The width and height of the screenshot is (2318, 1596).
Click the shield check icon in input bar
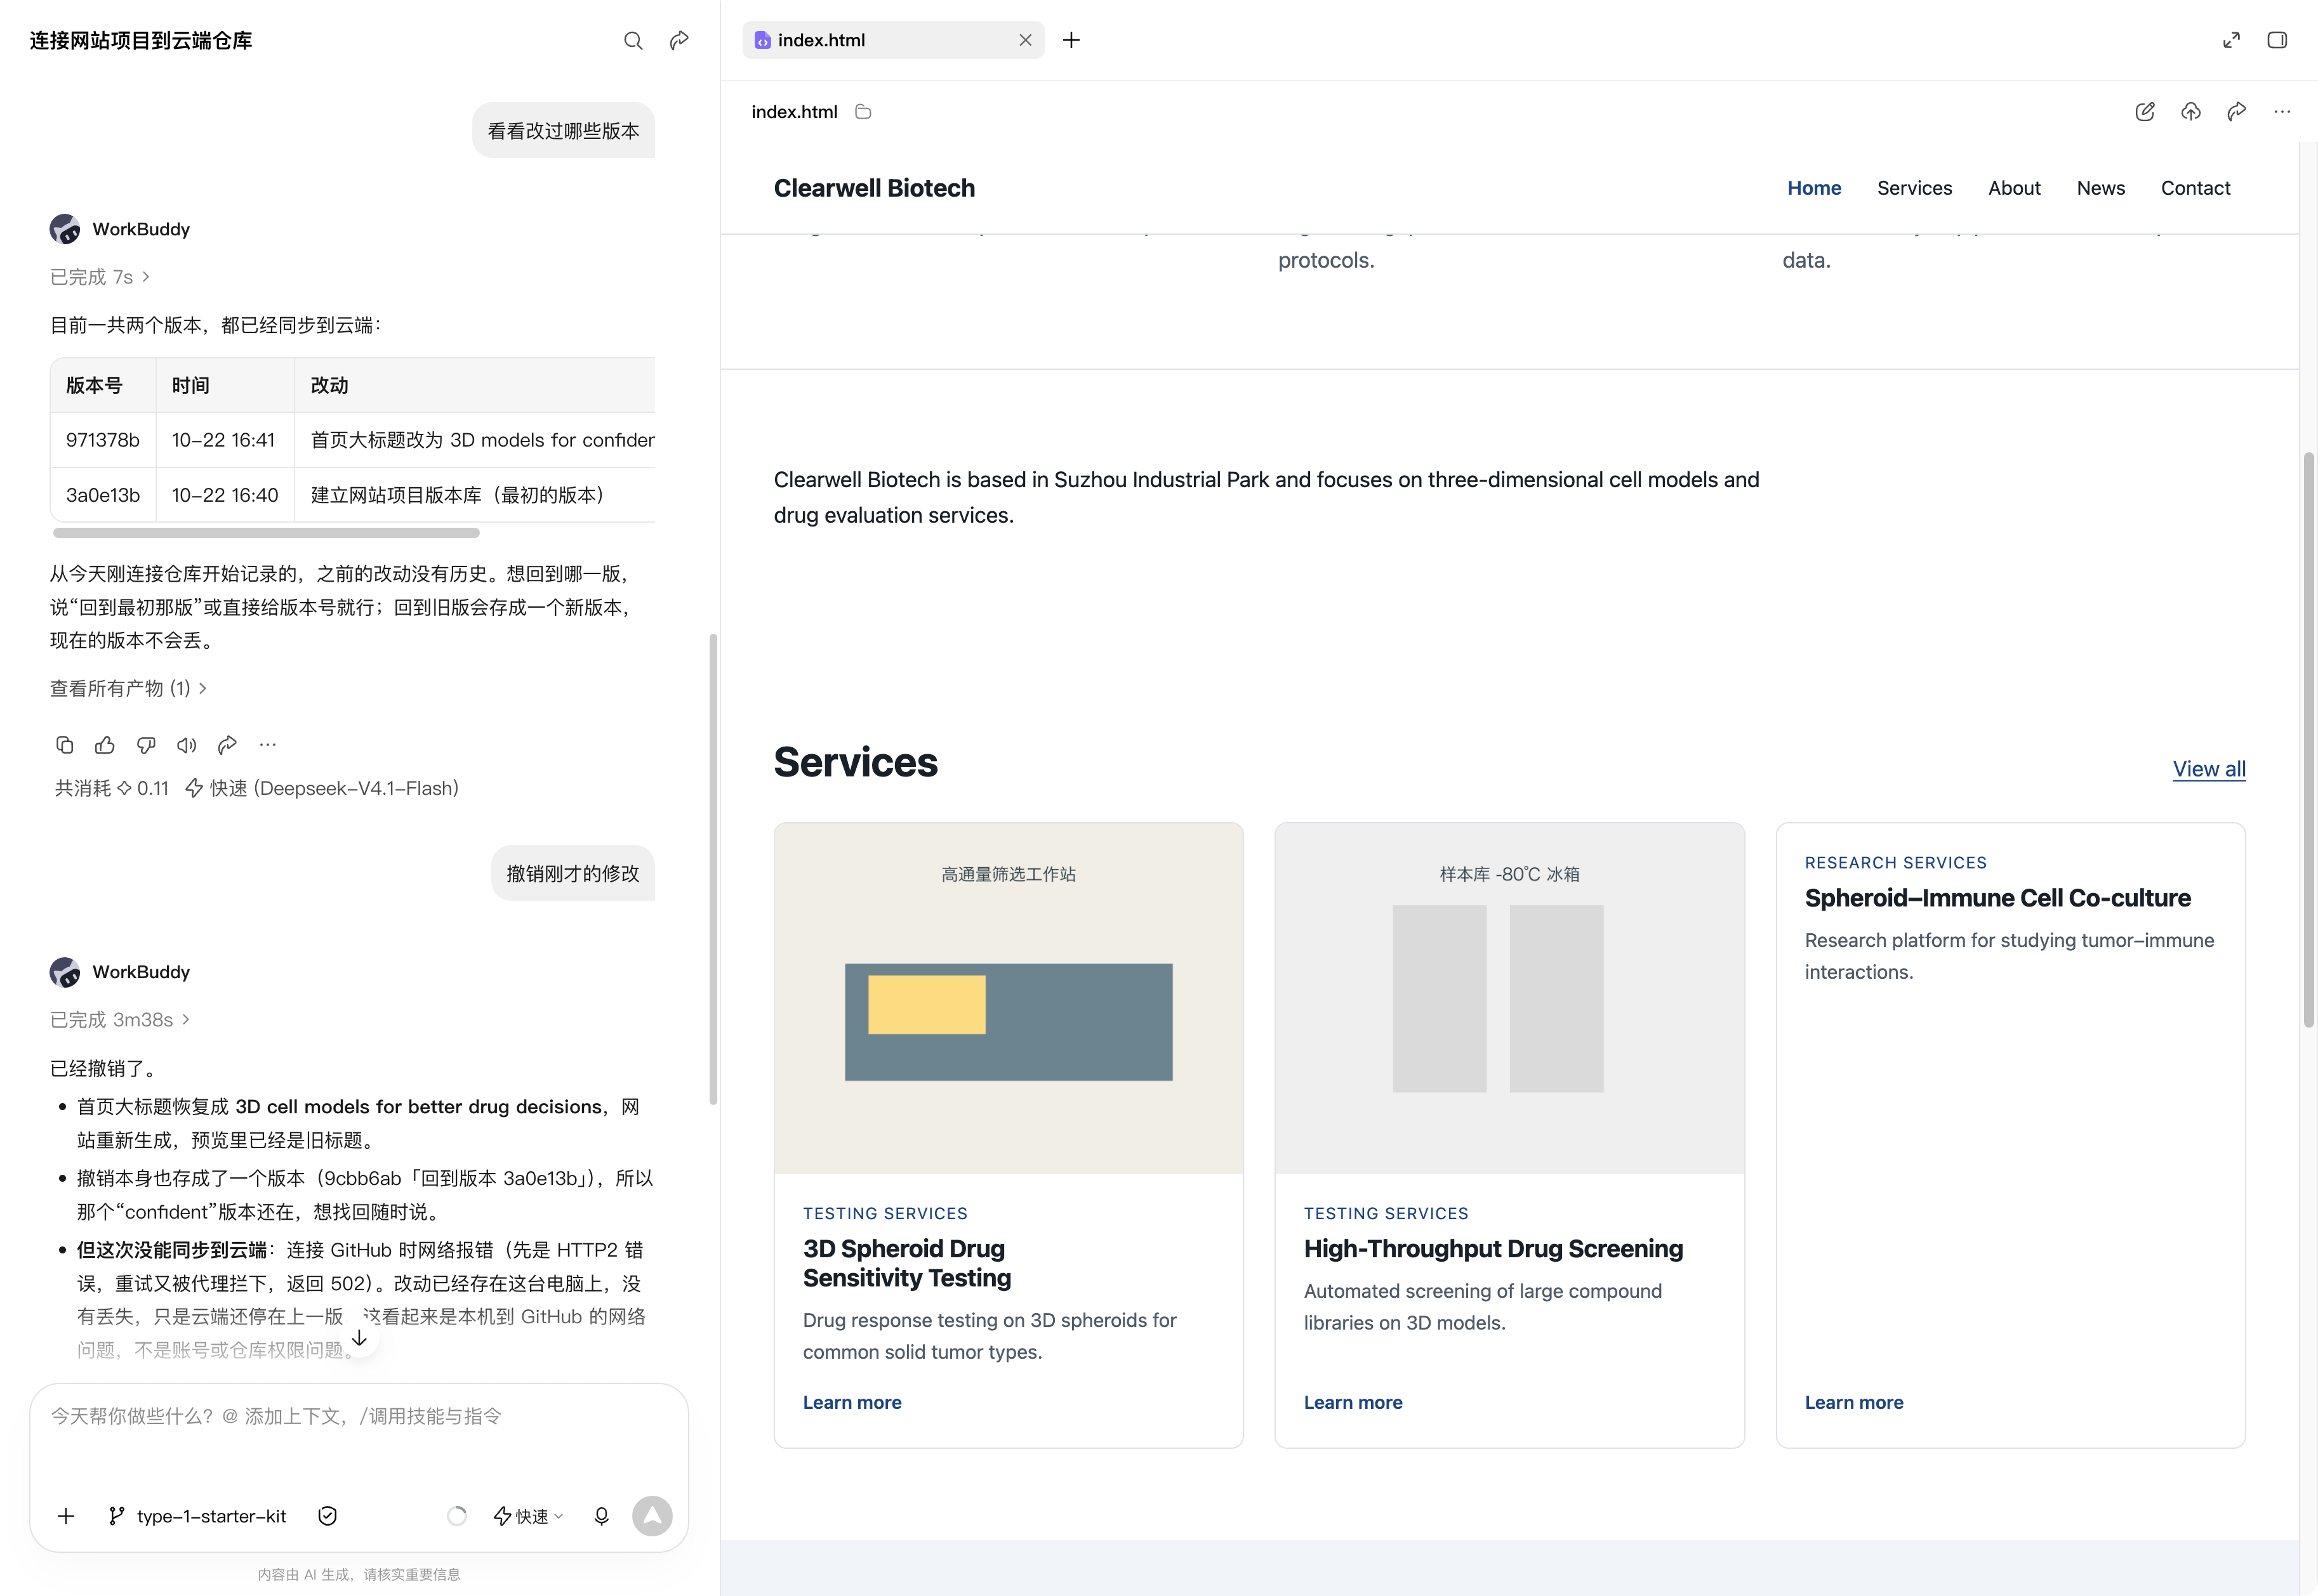327,1516
